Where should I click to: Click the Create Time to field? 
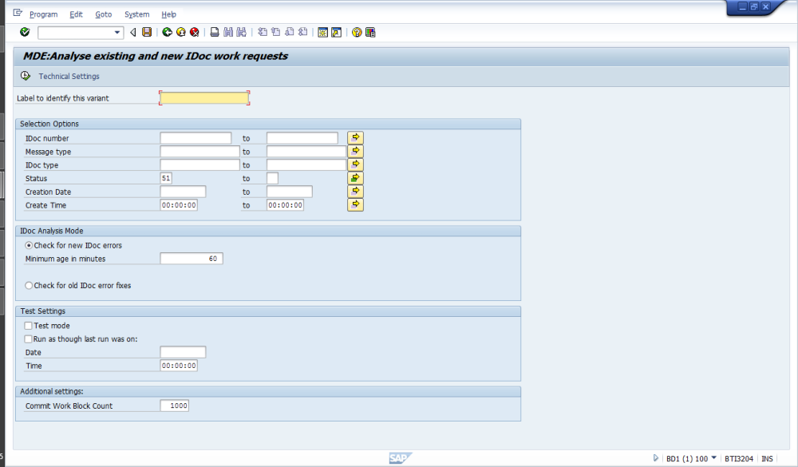coord(285,204)
